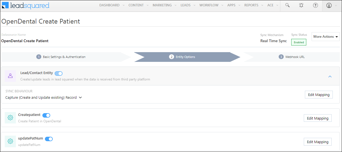This screenshot has width=342, height=152.
Task: Open the search magnifier icon
Action: (287, 5)
